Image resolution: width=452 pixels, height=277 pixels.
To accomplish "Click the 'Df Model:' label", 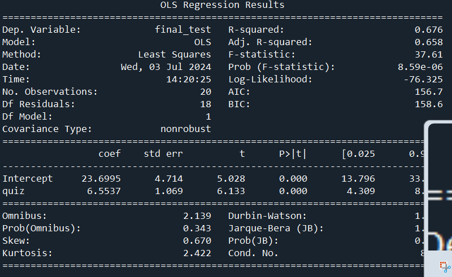I will (x=27, y=116).
